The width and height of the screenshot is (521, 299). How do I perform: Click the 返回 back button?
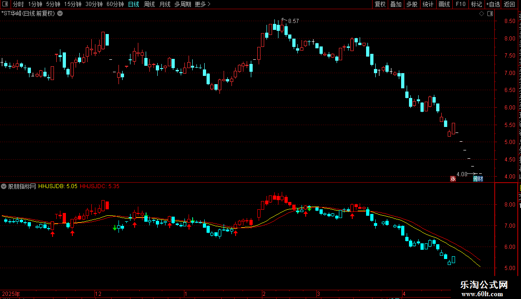pos(509,4)
